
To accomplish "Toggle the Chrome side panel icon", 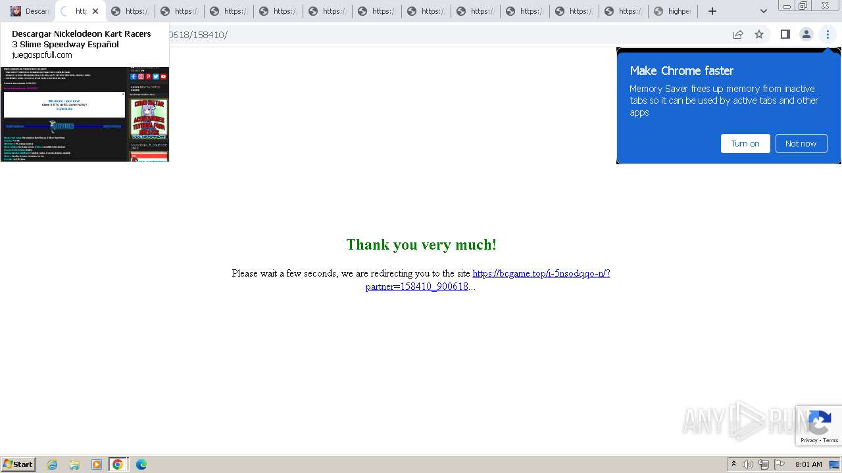I will click(x=785, y=35).
